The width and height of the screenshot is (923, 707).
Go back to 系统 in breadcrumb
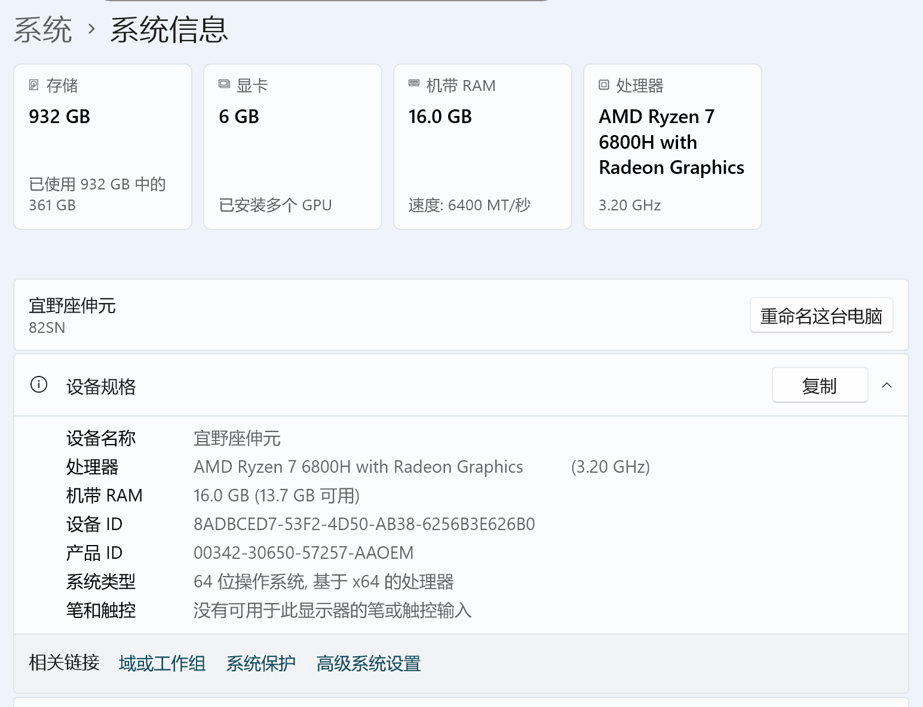[x=43, y=29]
